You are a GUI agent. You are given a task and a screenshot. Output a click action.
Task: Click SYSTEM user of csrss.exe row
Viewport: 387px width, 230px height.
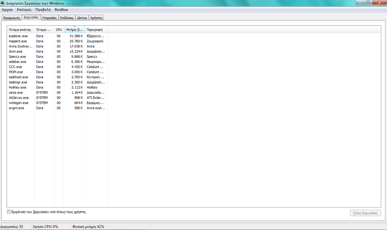coord(42,92)
